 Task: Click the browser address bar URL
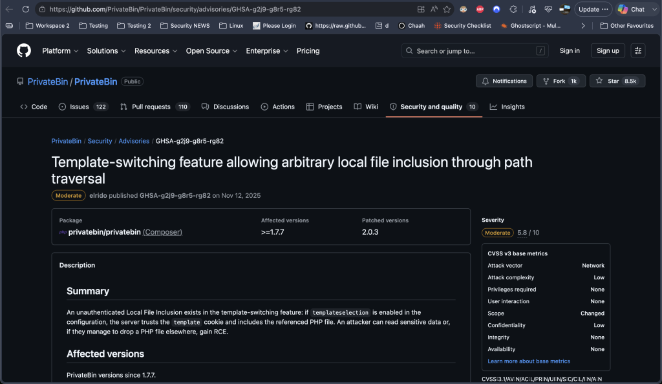click(175, 9)
